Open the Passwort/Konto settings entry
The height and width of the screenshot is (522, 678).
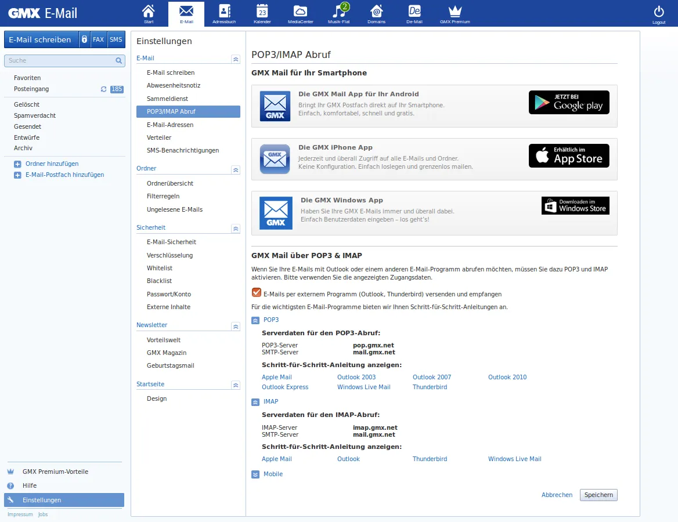[169, 294]
